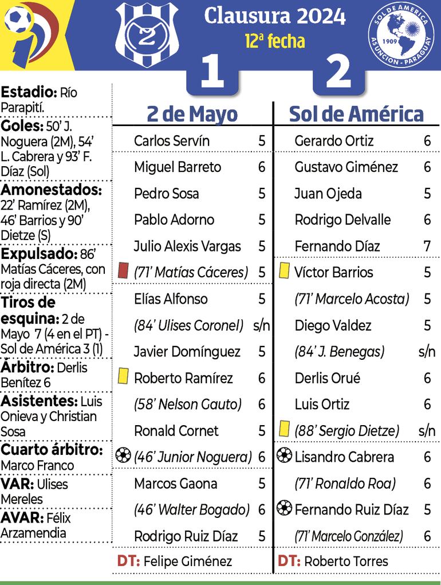Click coach name Felipe Giménez
The height and width of the screenshot is (585, 441).
tap(188, 562)
